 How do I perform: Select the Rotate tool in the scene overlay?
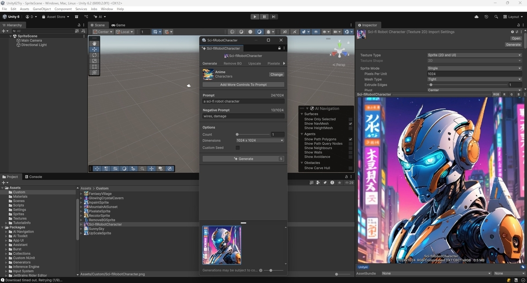(x=94, y=55)
